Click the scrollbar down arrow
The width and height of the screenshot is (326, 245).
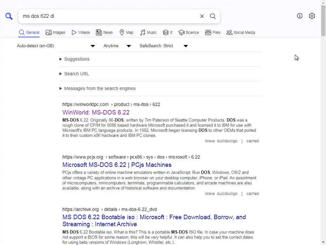point(323,242)
